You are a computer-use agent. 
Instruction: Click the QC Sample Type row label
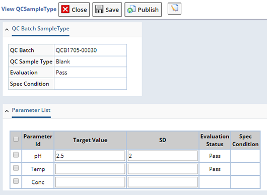click(31, 61)
